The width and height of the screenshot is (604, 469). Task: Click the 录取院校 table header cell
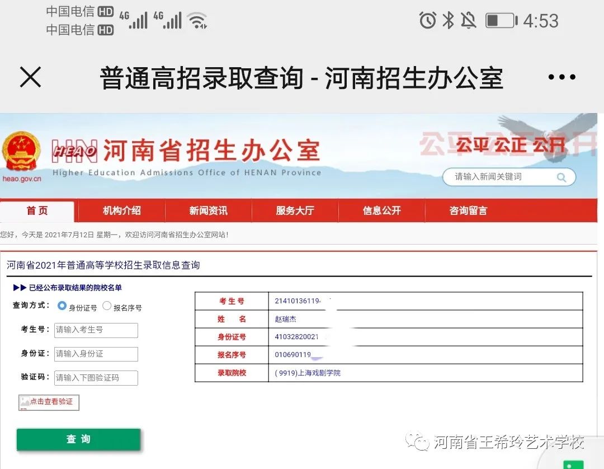point(232,373)
